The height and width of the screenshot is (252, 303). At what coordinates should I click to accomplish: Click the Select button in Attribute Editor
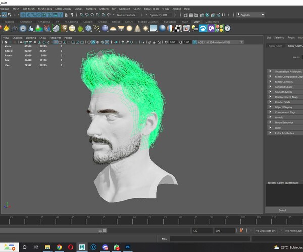[x=282, y=210]
